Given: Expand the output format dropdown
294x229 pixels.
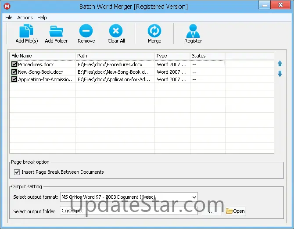Looking at the screenshot, I should click(194, 197).
